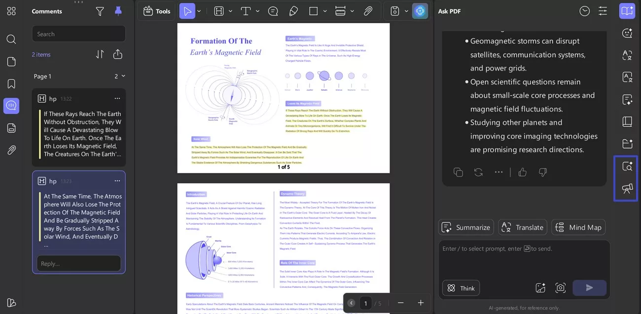641x314 pixels.
Task: Attach a file with the paperclip tool
Action: click(x=368, y=11)
